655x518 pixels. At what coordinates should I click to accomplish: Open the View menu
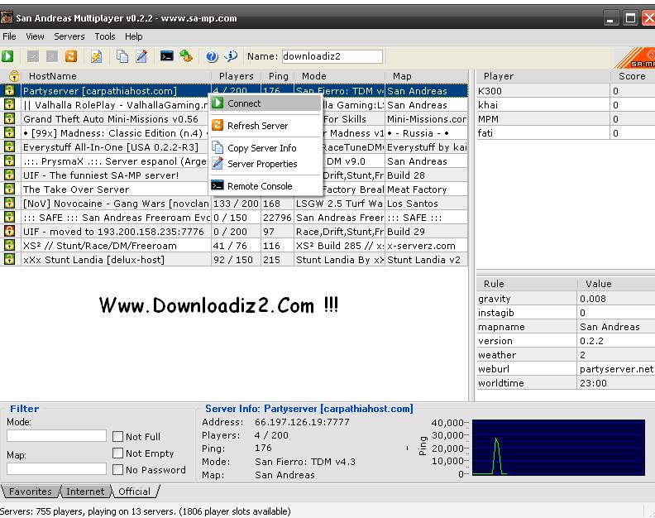(35, 36)
